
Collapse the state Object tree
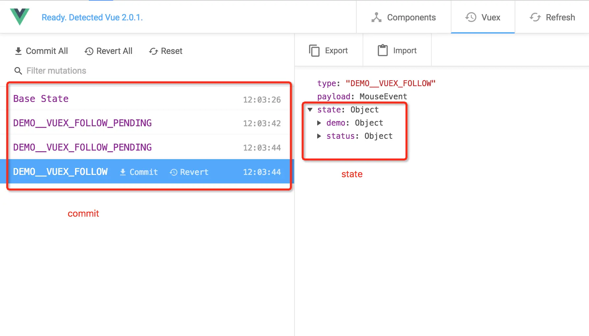310,109
